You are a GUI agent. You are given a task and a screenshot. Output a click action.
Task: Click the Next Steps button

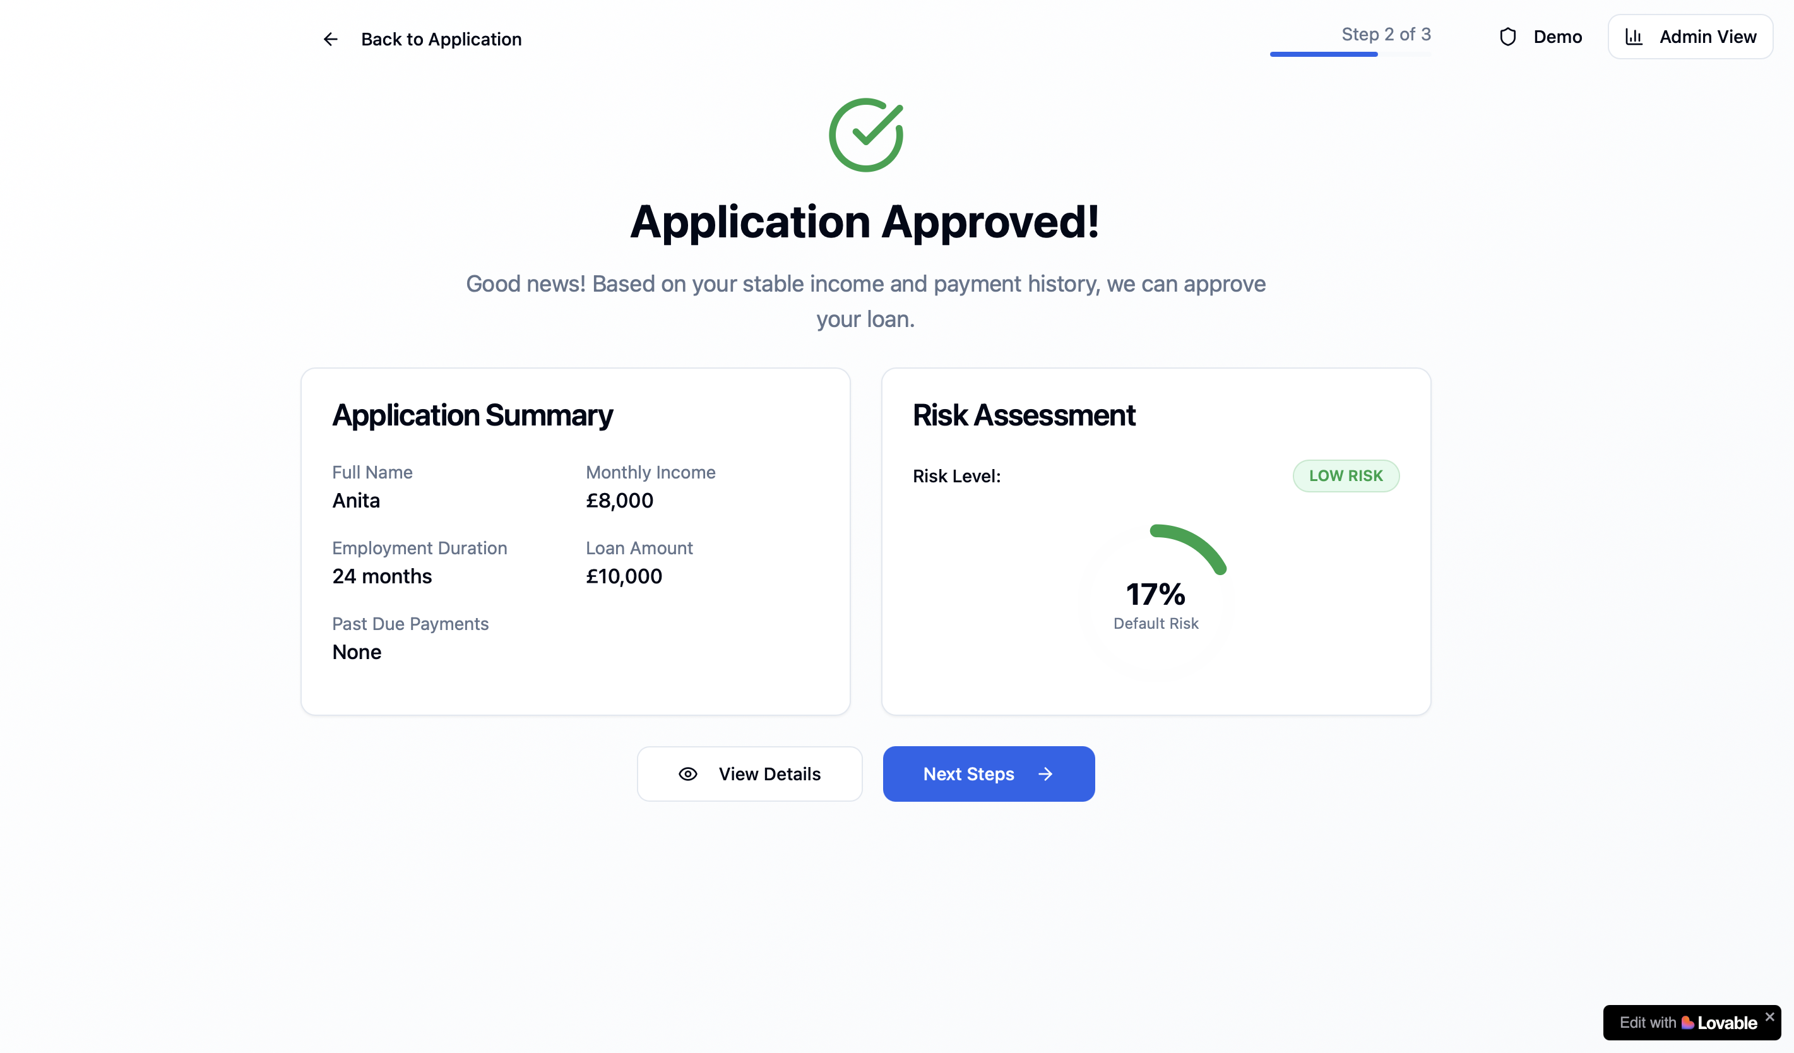pyautogui.click(x=988, y=774)
